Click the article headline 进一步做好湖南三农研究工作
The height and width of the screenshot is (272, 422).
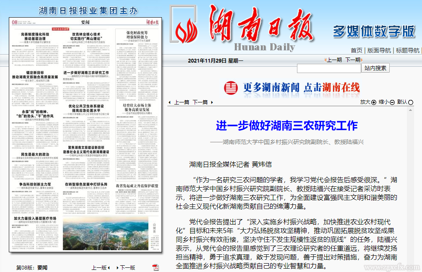point(287,126)
